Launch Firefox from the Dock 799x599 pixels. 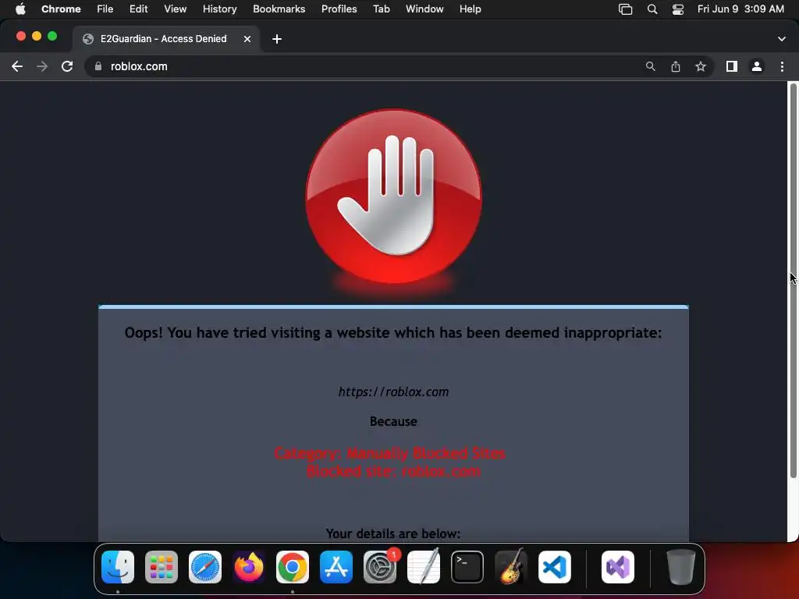249,567
